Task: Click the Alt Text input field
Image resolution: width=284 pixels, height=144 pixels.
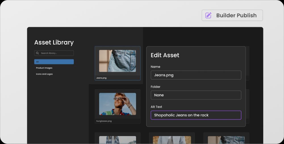Action: point(196,115)
